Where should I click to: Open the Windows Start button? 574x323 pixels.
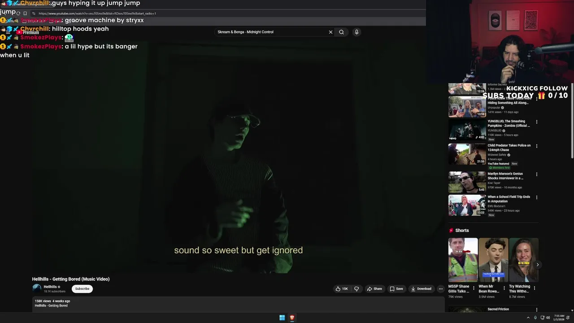282,318
